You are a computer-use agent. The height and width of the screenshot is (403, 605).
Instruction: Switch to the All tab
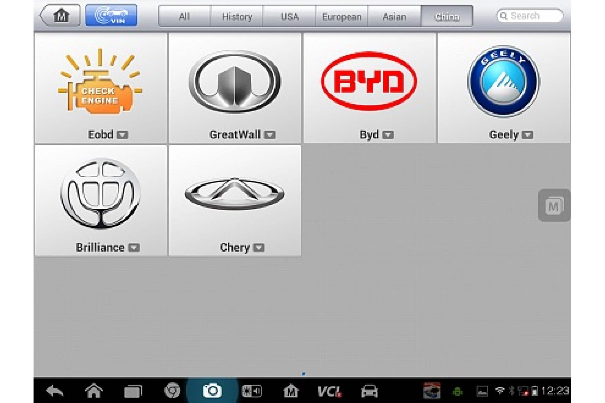point(184,16)
